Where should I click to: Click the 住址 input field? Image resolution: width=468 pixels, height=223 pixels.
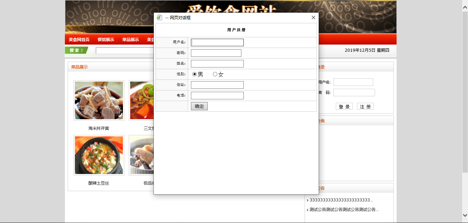pyautogui.click(x=217, y=85)
